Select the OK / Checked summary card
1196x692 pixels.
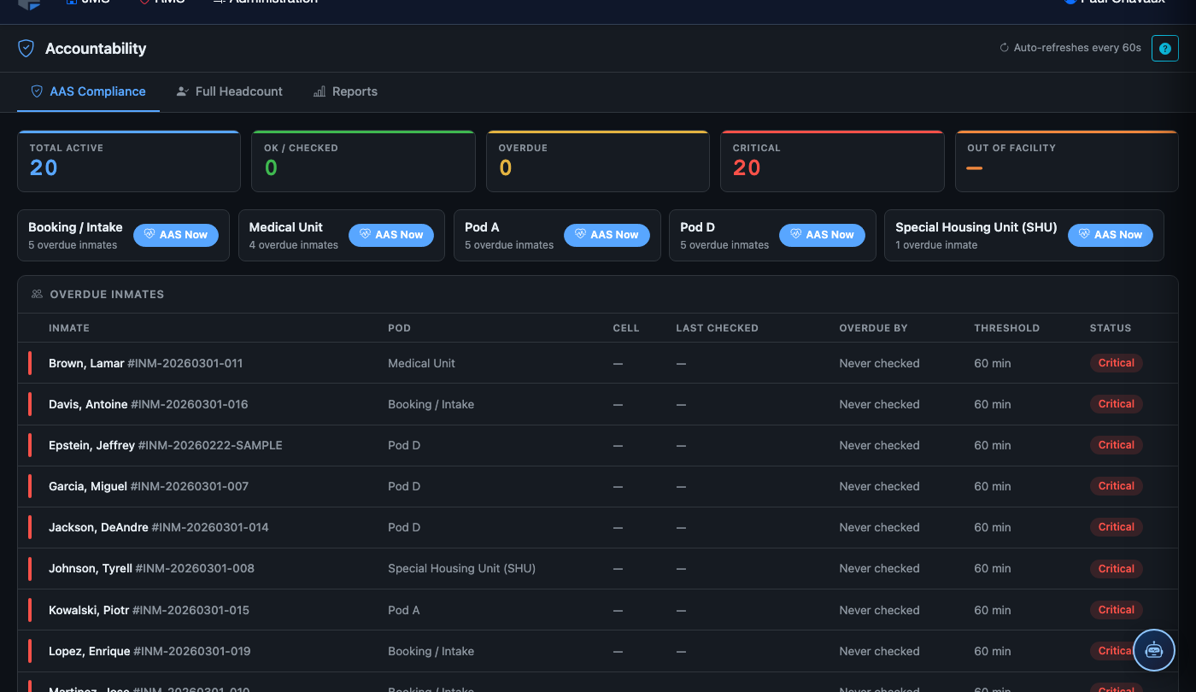pyautogui.click(x=363, y=161)
